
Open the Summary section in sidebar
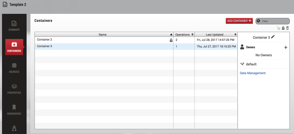click(x=14, y=26)
